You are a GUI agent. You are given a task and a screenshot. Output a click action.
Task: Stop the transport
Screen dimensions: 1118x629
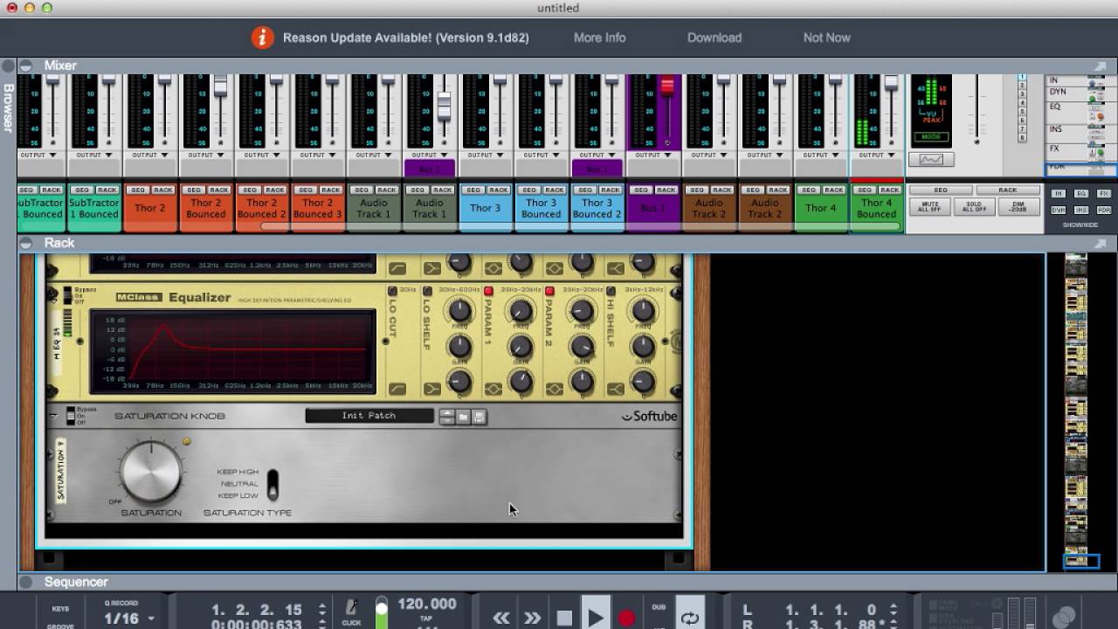564,618
